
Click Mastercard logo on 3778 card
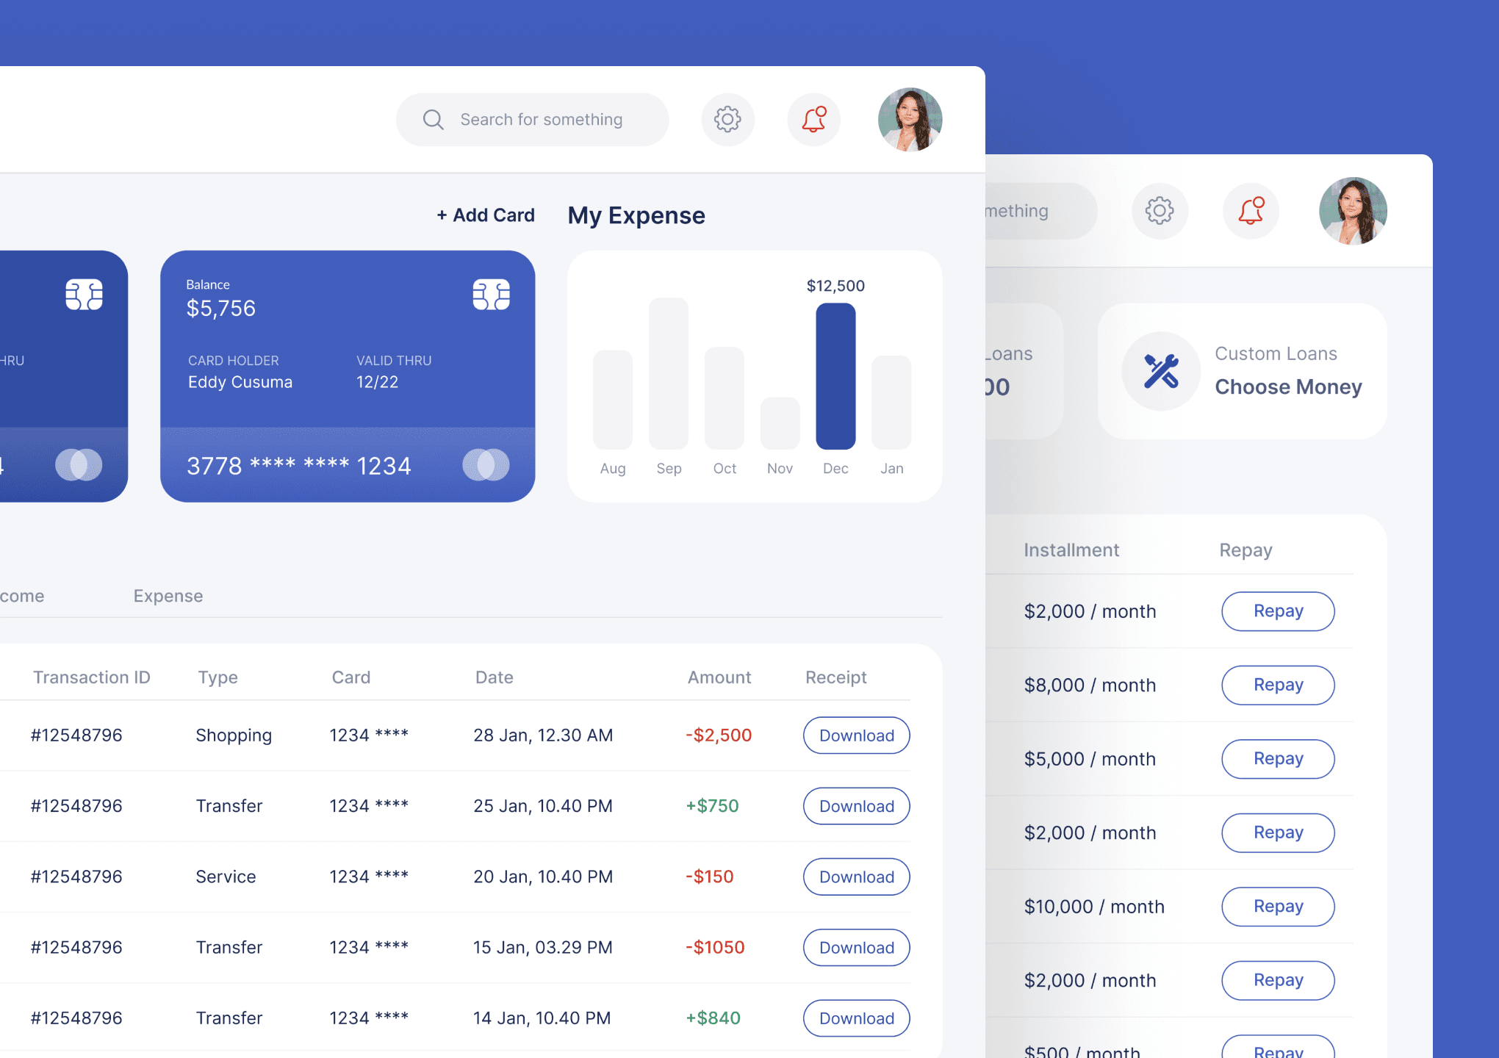pos(486,465)
